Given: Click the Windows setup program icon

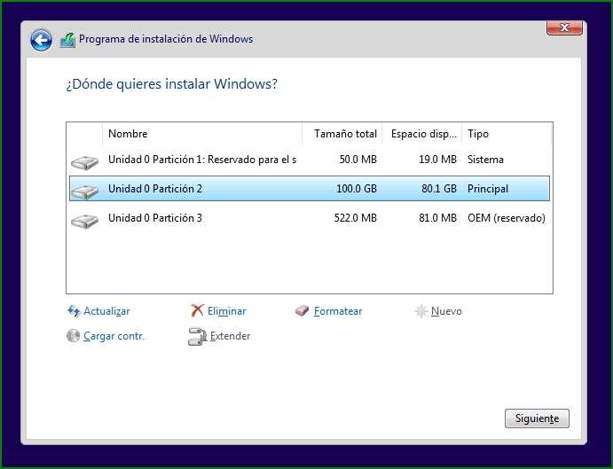Looking at the screenshot, I should click(x=67, y=40).
